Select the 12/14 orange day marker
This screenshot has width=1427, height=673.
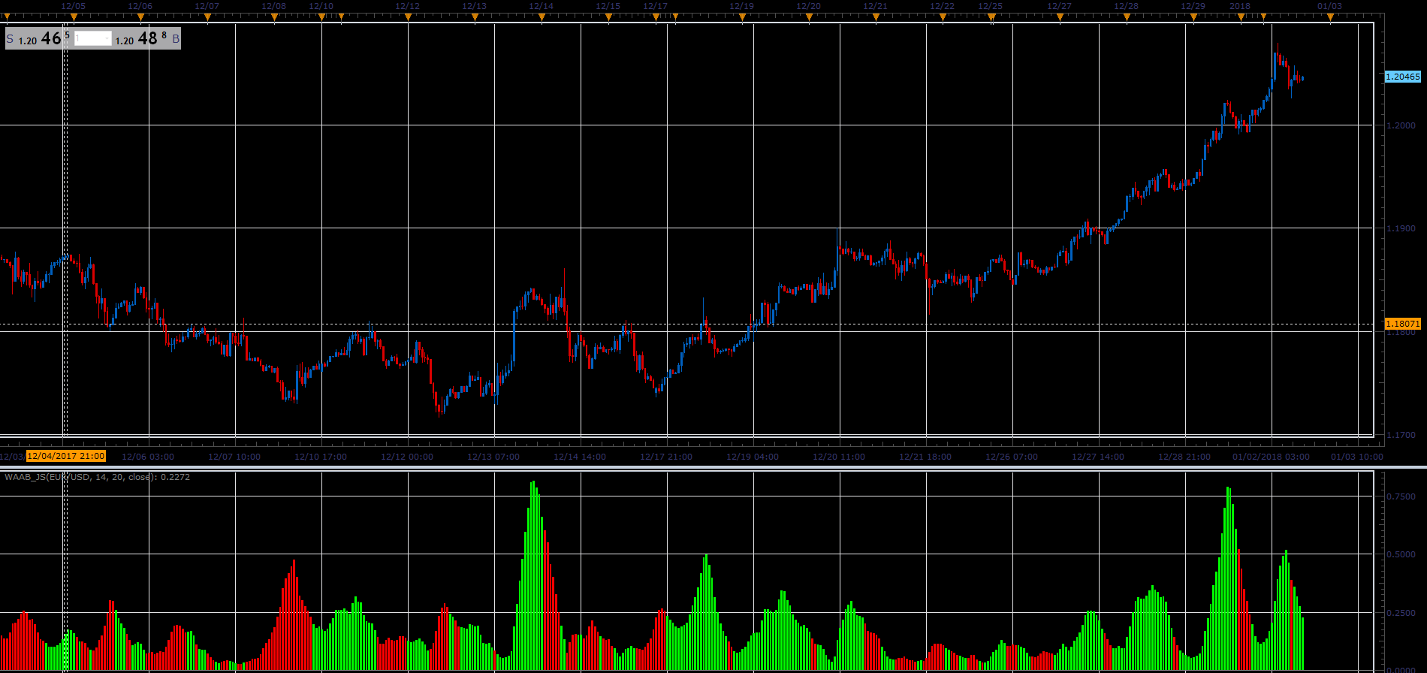[x=542, y=16]
